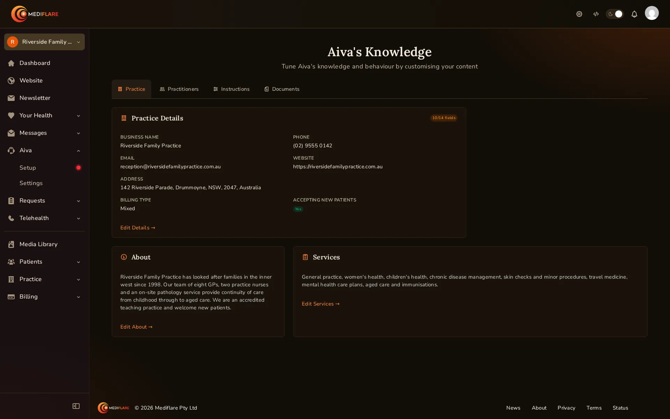670x419 pixels.
Task: Open Privacy footer link
Action: pos(566,408)
